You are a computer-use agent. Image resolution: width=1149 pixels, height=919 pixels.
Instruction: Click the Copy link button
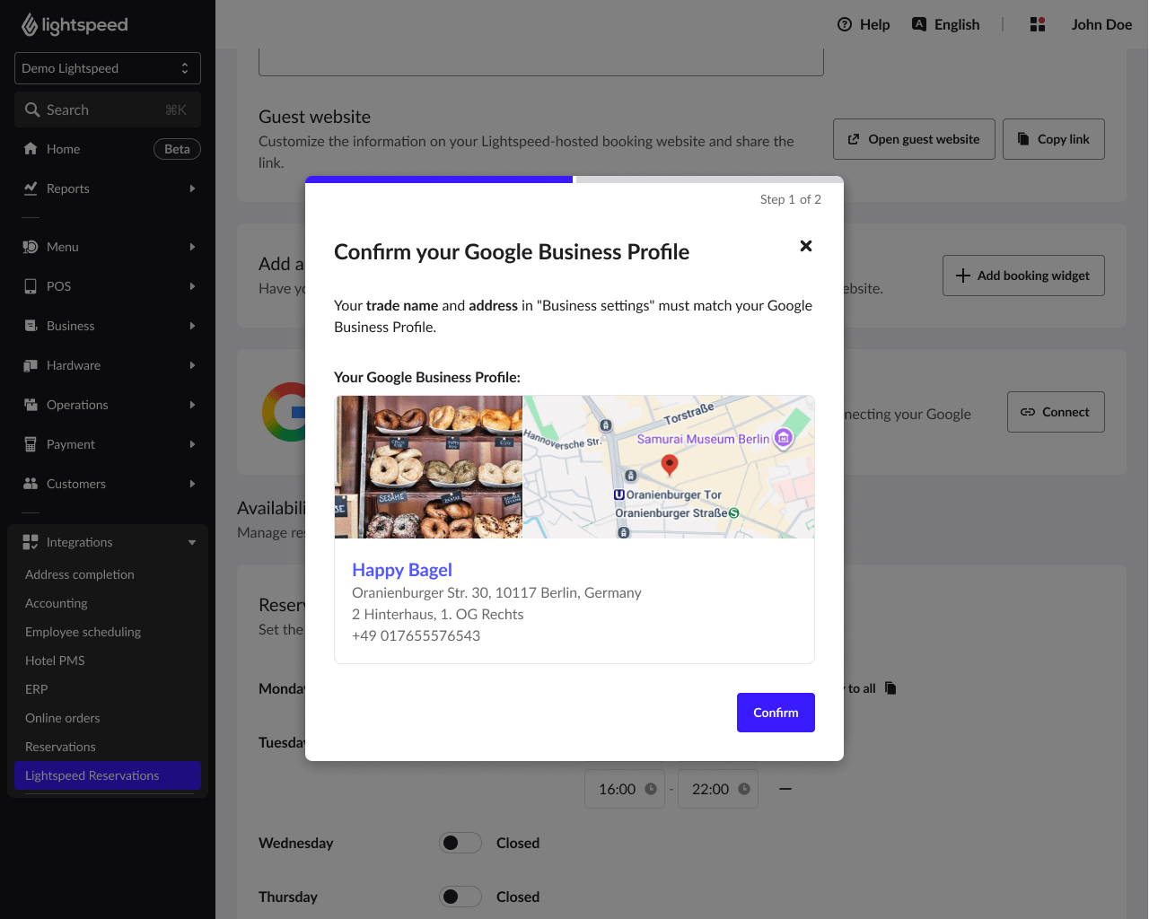(x=1054, y=139)
